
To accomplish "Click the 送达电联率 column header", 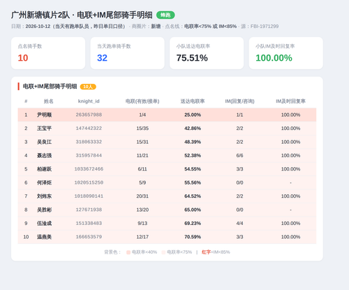I will (193, 101).
